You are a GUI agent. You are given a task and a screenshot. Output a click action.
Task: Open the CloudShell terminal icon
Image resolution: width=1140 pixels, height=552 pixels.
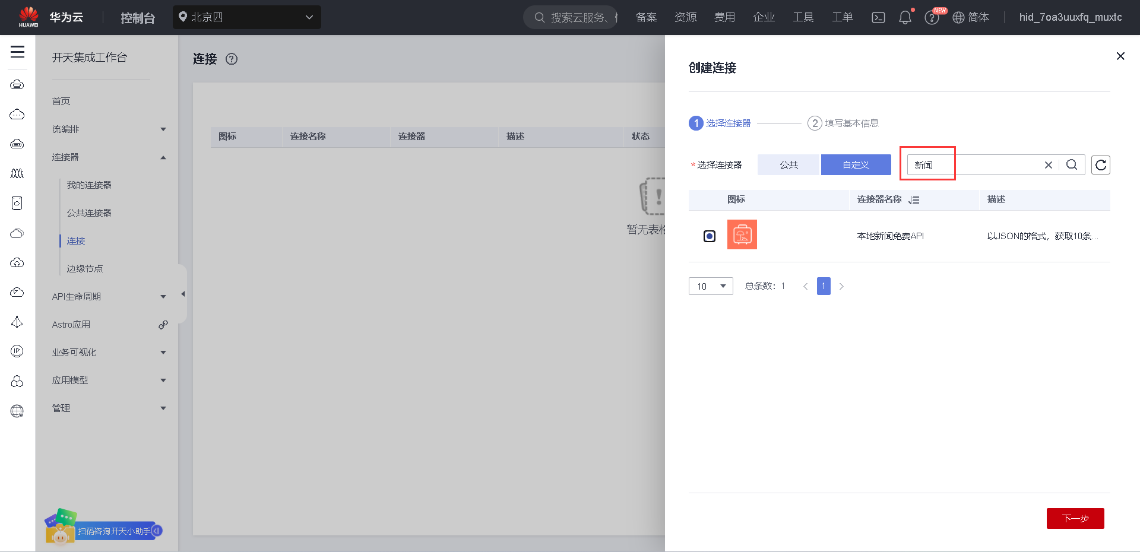point(878,18)
